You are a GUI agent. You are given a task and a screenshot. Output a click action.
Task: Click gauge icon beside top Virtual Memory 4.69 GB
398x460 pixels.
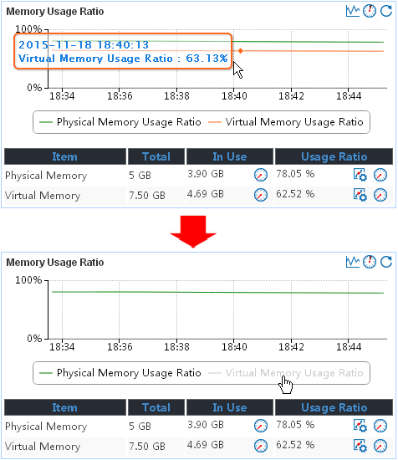(261, 195)
